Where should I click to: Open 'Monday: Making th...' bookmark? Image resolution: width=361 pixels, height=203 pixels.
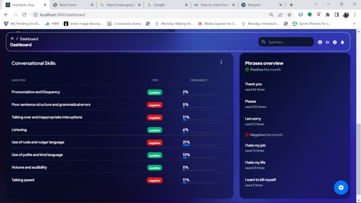174,23
